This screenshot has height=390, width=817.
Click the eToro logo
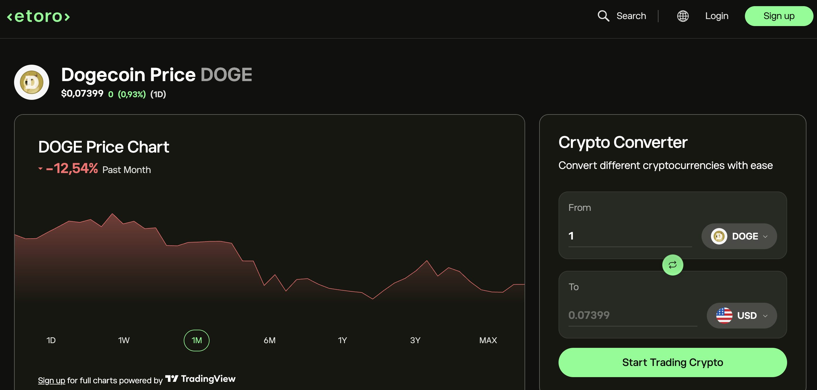pyautogui.click(x=38, y=16)
